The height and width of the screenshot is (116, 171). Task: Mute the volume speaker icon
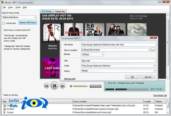tap(71, 86)
